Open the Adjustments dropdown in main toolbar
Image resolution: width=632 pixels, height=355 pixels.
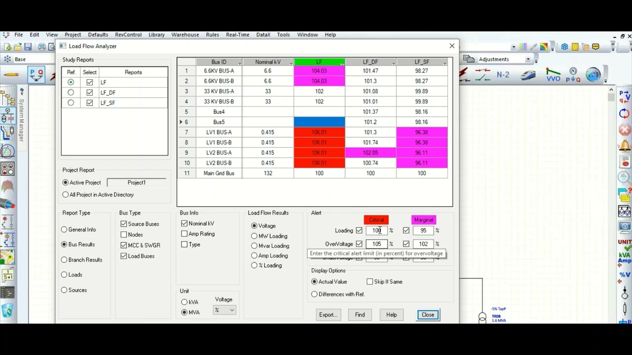[x=528, y=60]
